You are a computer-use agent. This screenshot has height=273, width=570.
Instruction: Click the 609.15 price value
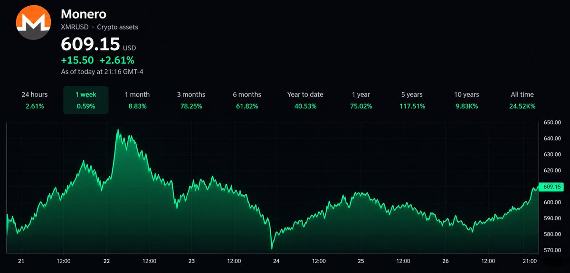click(90, 45)
